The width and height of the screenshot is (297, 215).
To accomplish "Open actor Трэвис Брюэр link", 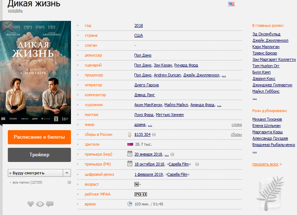I will pos(265,53).
